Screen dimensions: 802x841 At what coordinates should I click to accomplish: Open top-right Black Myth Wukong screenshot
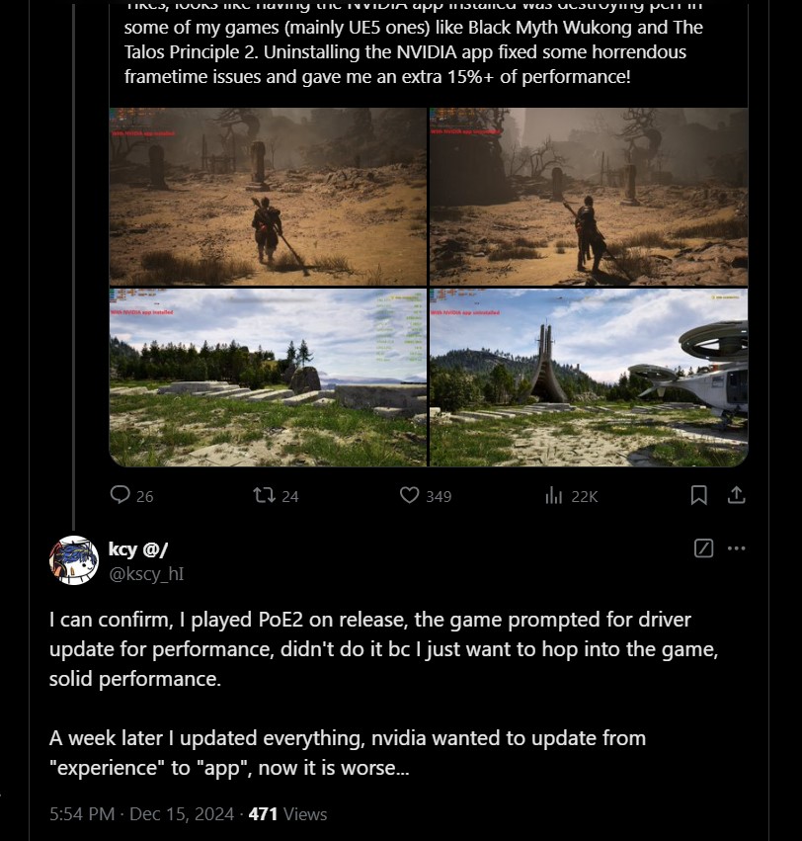point(589,197)
